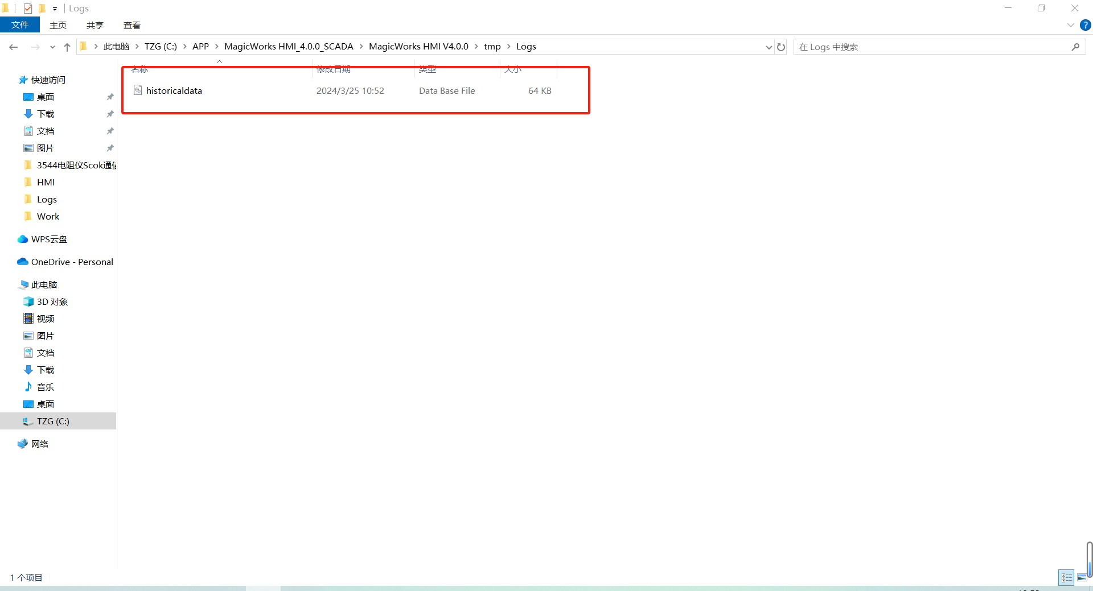The image size is (1093, 591).
Task: Switch to the 共享 ribbon tab
Action: click(94, 25)
